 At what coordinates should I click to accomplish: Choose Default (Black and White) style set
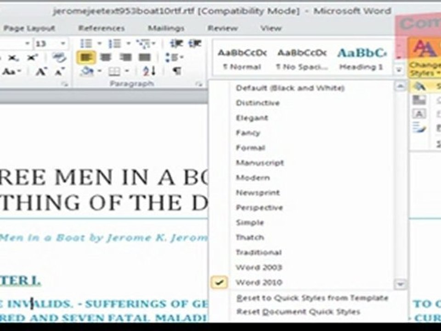tap(290, 88)
